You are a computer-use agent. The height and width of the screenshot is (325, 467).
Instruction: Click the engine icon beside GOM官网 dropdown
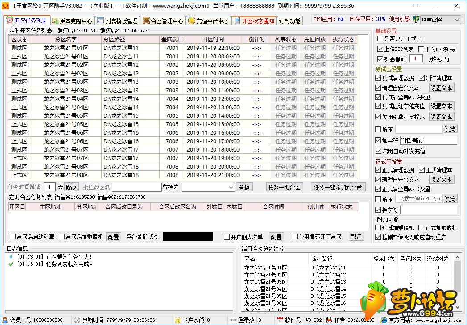tap(416, 19)
